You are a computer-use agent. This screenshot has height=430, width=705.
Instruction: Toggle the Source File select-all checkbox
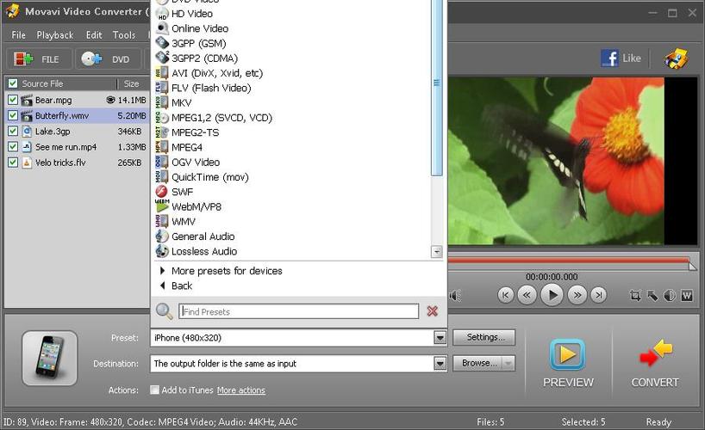13,83
